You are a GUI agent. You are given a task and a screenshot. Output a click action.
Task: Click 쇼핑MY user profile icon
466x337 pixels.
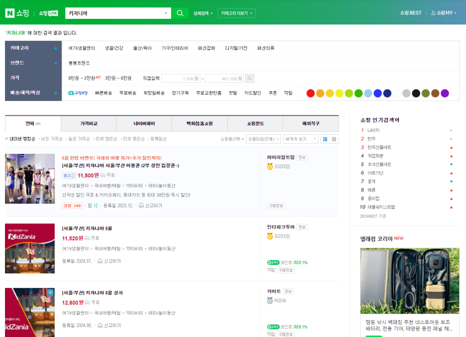(433, 13)
